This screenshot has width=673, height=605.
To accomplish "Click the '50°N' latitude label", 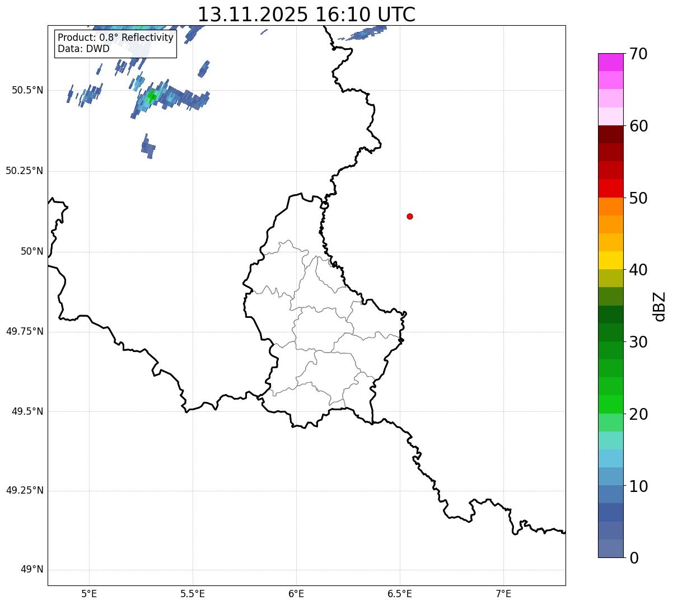I will tap(32, 251).
